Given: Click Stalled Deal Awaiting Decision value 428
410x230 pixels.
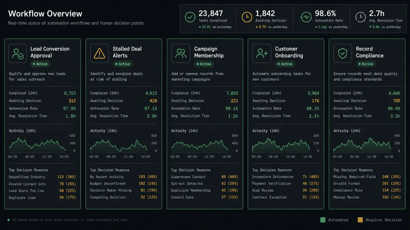Looking at the screenshot, I should point(153,101).
